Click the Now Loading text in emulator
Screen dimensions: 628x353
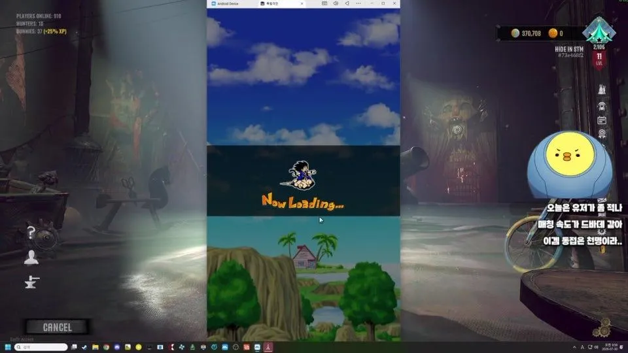tap(303, 201)
